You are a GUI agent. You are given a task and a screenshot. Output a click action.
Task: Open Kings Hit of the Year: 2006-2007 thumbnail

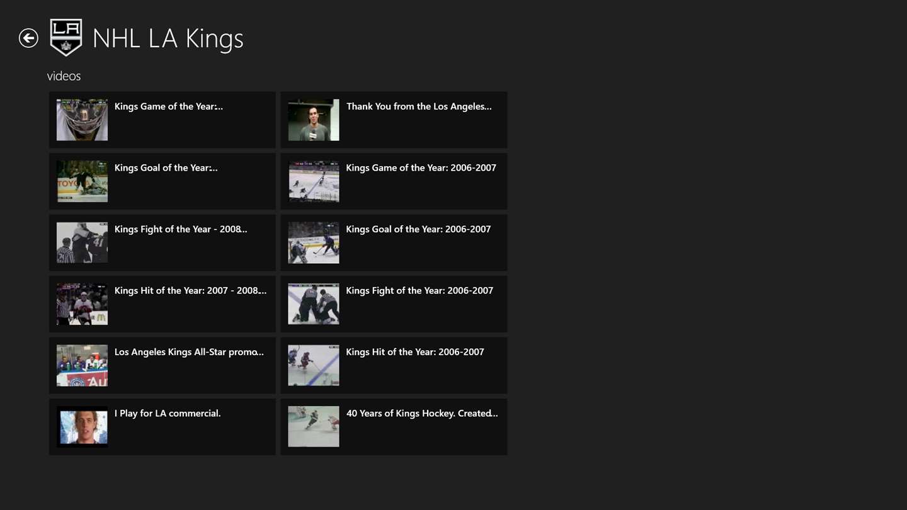coord(314,365)
